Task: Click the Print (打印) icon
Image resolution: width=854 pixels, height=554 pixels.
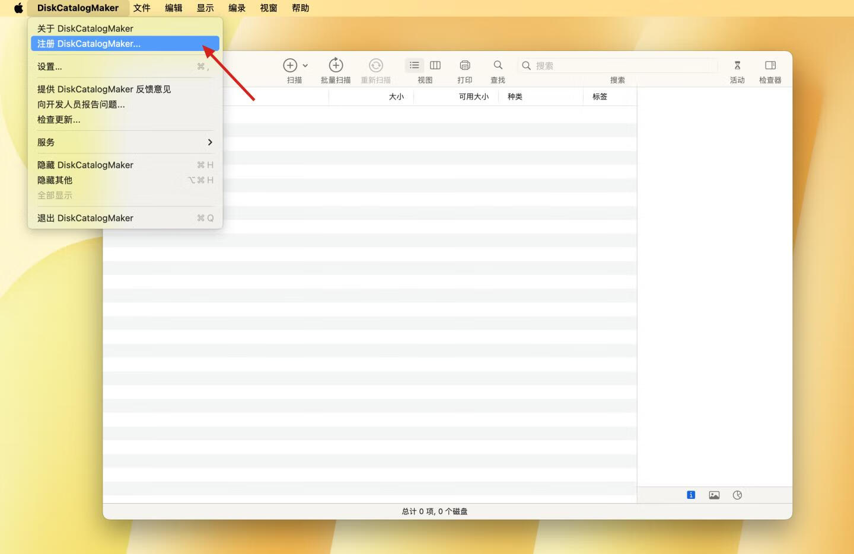Action: click(x=465, y=65)
